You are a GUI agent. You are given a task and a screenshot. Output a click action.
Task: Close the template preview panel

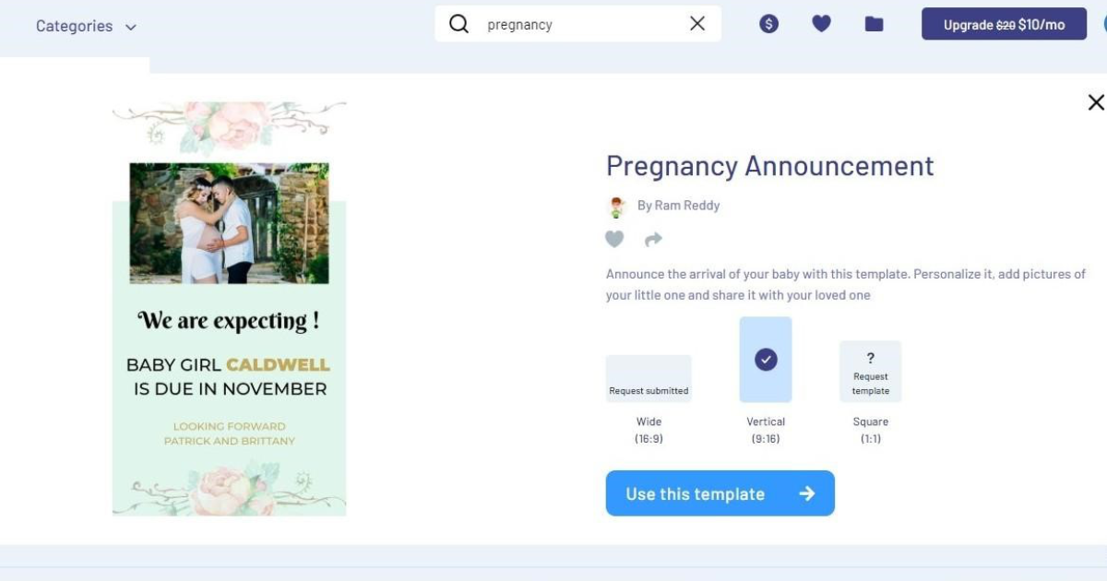click(x=1095, y=102)
